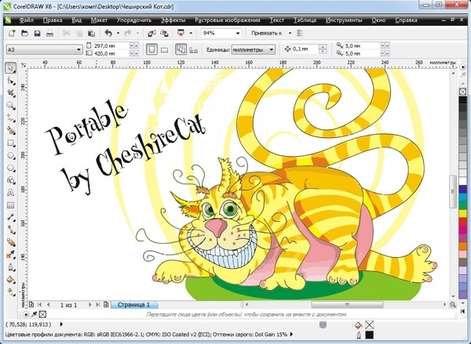This screenshot has height=344, width=471.
Task: Select the Zoom magnifier tool
Action: pos(10,105)
